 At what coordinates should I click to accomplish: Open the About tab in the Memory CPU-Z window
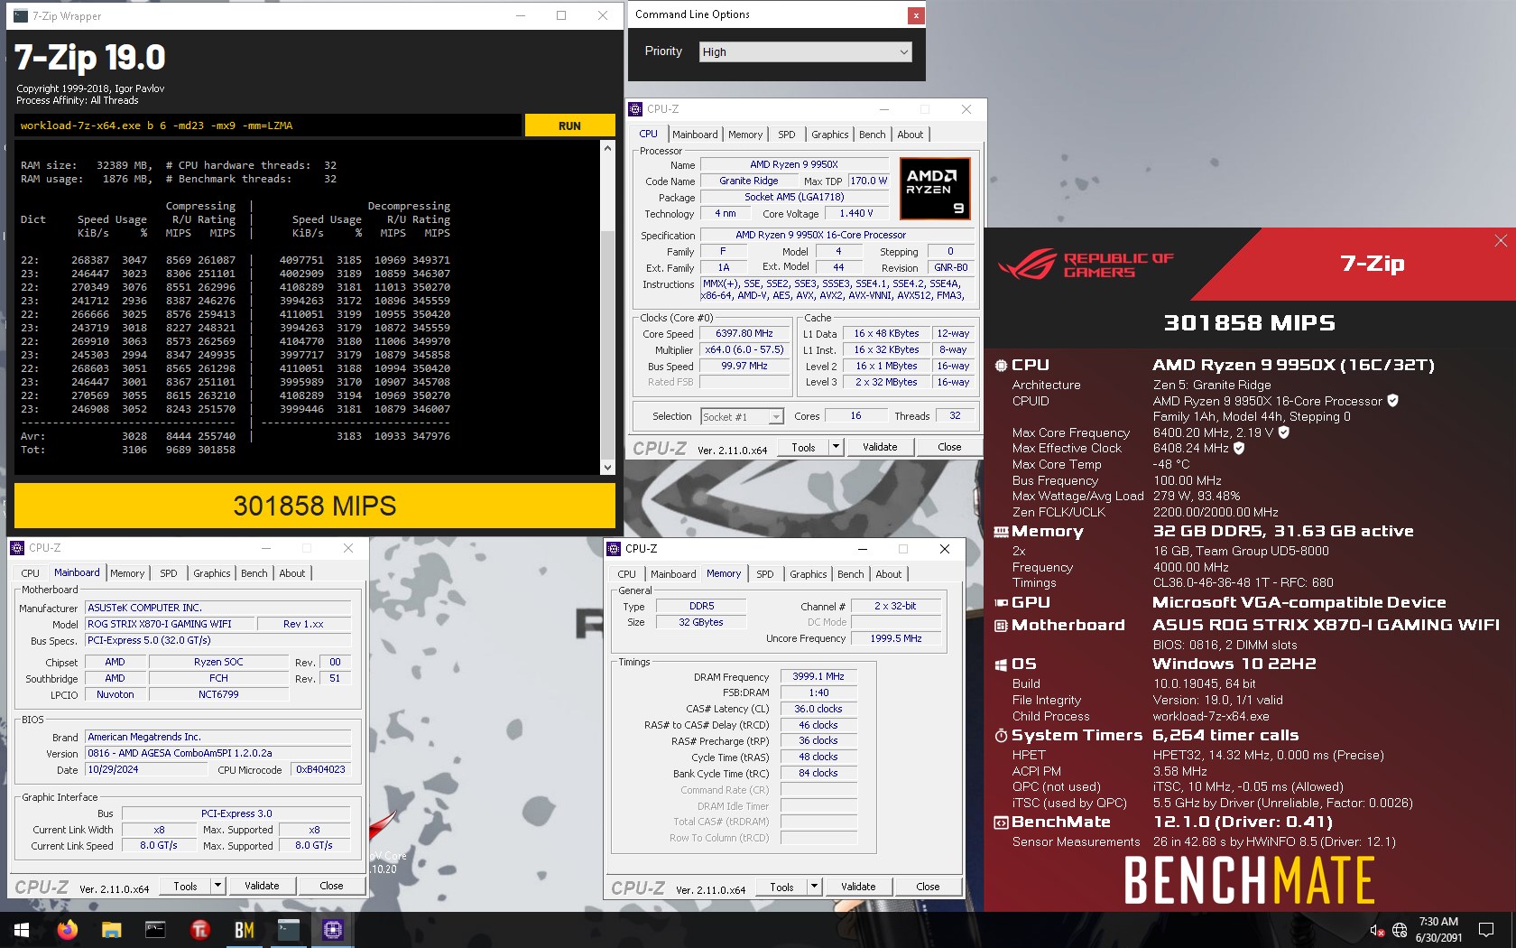(888, 574)
